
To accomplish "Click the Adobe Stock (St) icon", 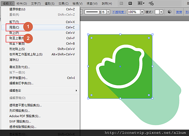I will [x=130, y=3].
